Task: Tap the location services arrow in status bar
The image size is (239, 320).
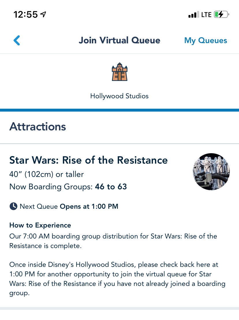Action: [44, 14]
